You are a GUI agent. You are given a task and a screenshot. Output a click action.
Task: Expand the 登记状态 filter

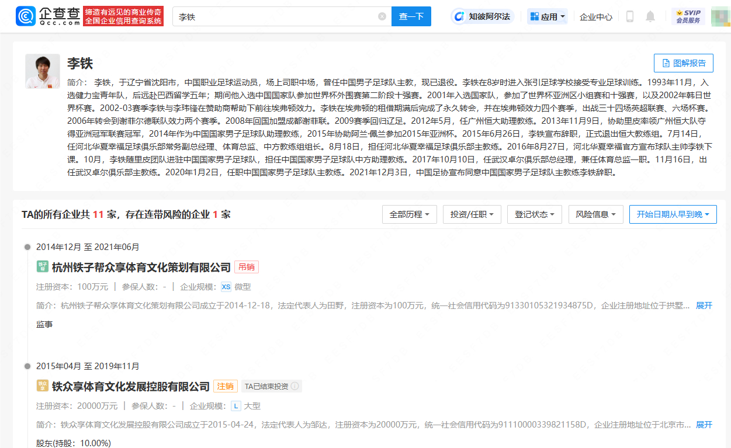[535, 214]
